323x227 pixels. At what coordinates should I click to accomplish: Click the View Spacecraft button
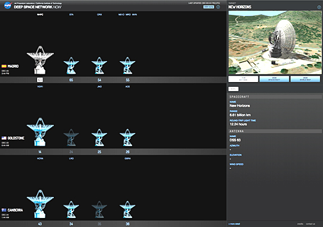point(274,79)
